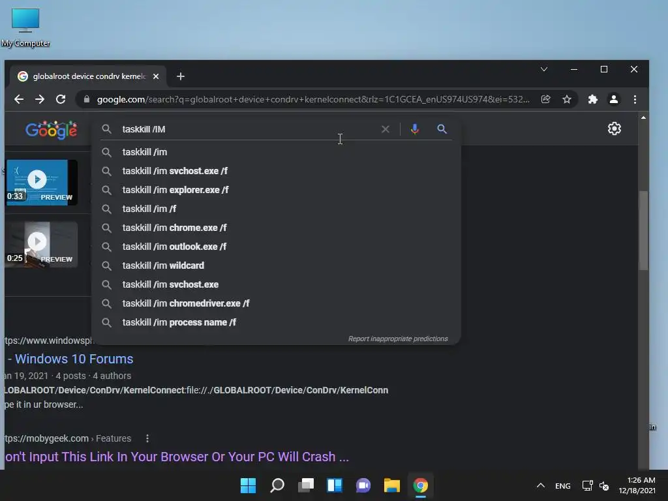Open the muted volume tray icon

tap(604, 485)
